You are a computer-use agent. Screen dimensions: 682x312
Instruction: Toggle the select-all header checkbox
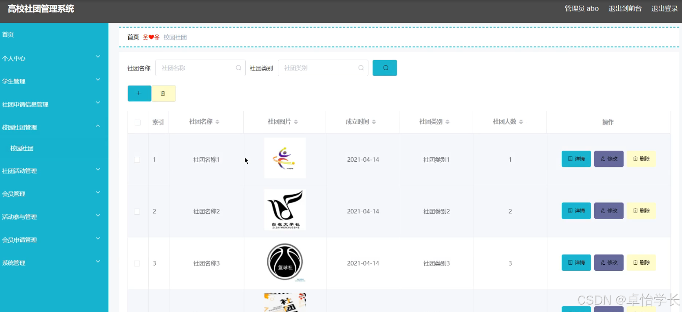coord(138,122)
